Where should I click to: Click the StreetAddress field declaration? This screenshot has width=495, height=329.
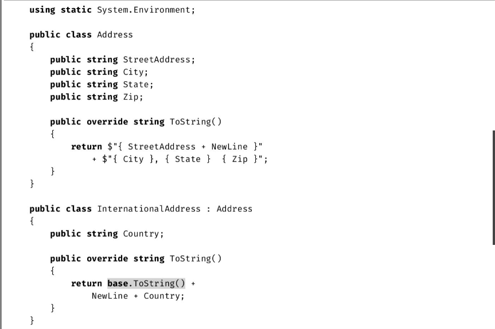tap(123, 60)
